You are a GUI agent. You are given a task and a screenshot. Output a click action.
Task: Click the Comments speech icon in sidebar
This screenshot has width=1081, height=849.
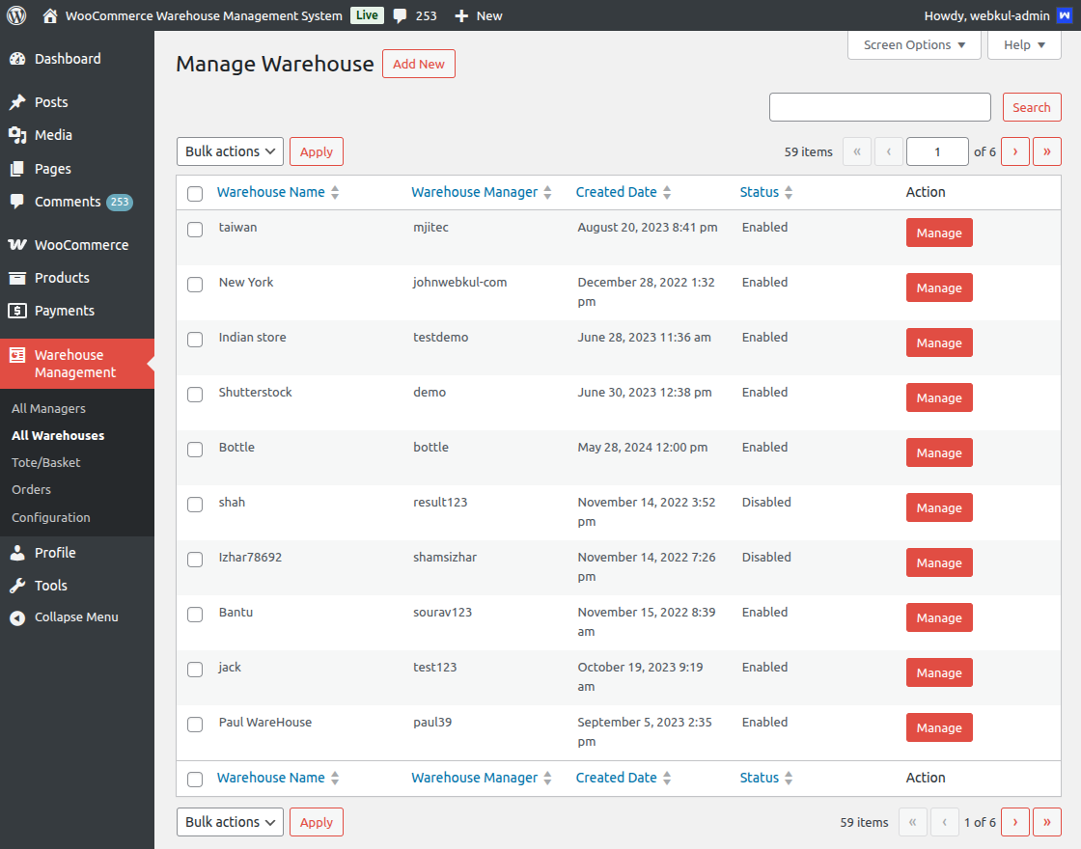point(17,202)
